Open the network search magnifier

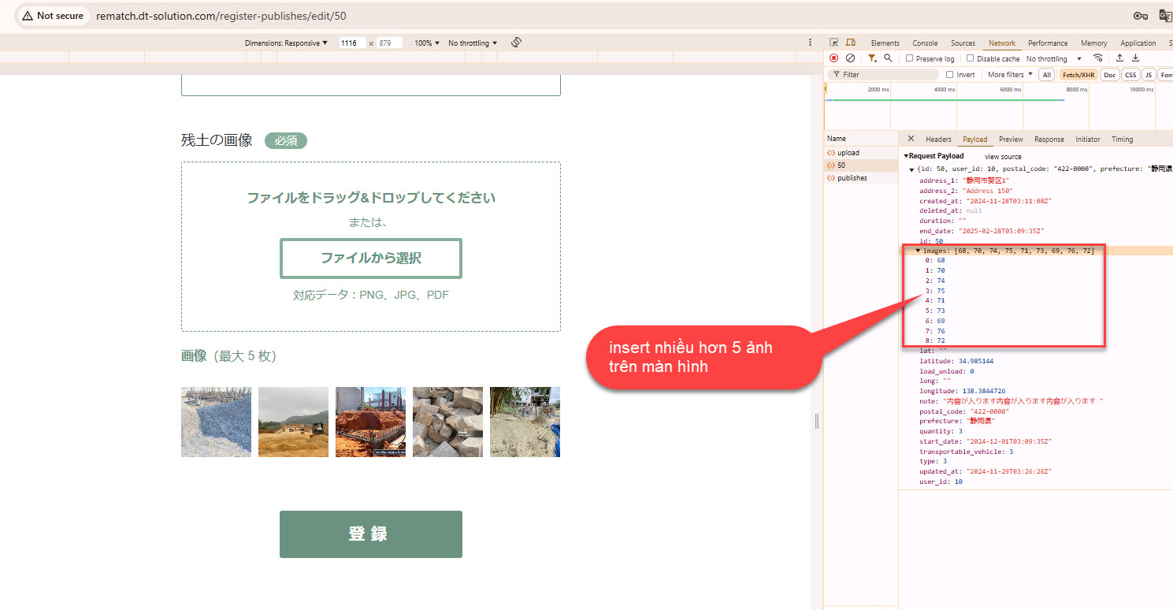click(x=888, y=58)
